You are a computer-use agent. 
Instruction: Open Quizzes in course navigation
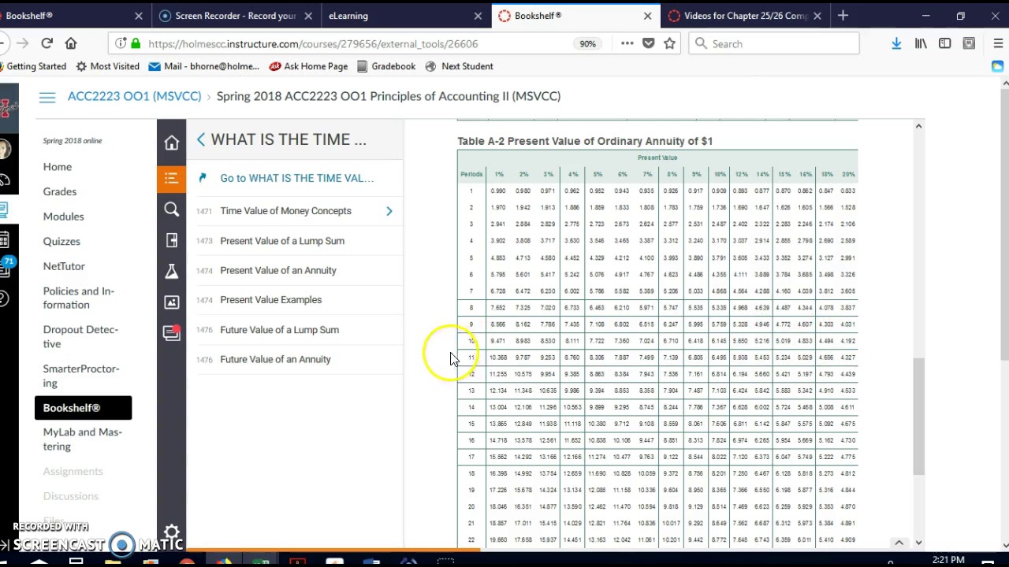61,241
